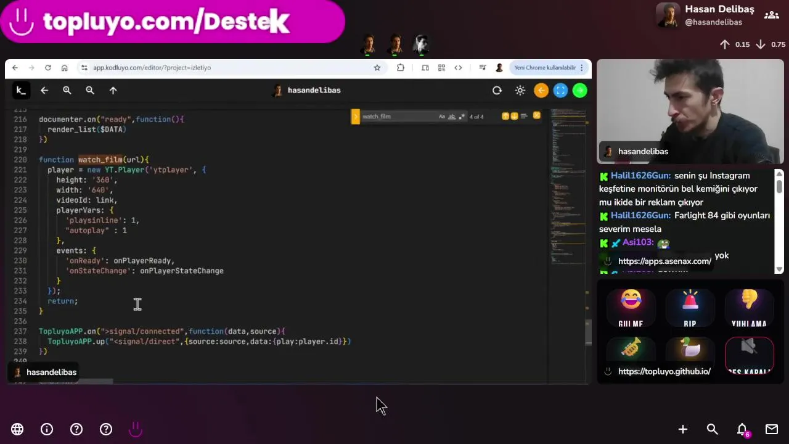Open the media control playlist icon
Image resolution: width=789 pixels, height=444 pixels.
[483, 68]
